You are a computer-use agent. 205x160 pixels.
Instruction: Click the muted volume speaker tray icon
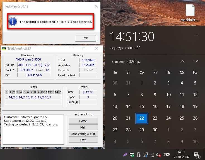point(158,155)
